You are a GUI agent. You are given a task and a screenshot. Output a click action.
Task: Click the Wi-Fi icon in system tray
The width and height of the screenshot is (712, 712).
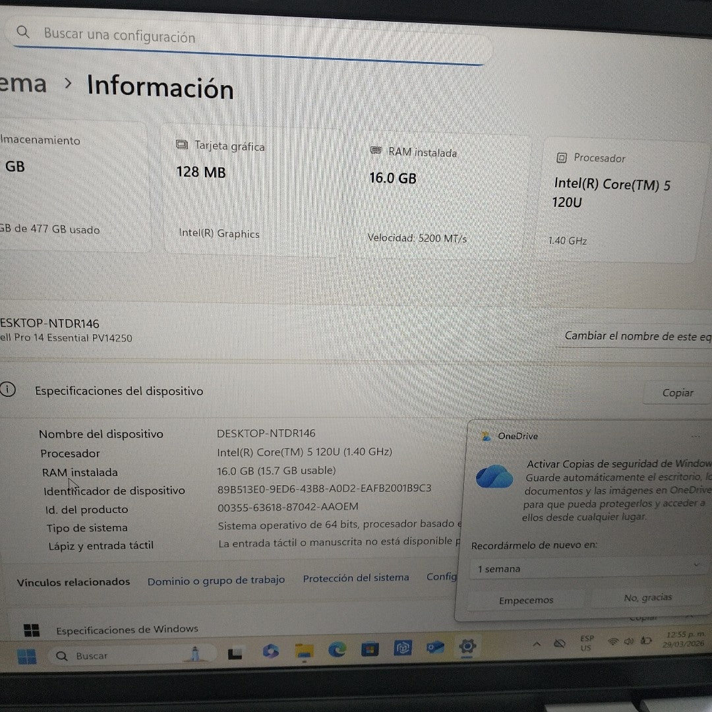(x=613, y=642)
